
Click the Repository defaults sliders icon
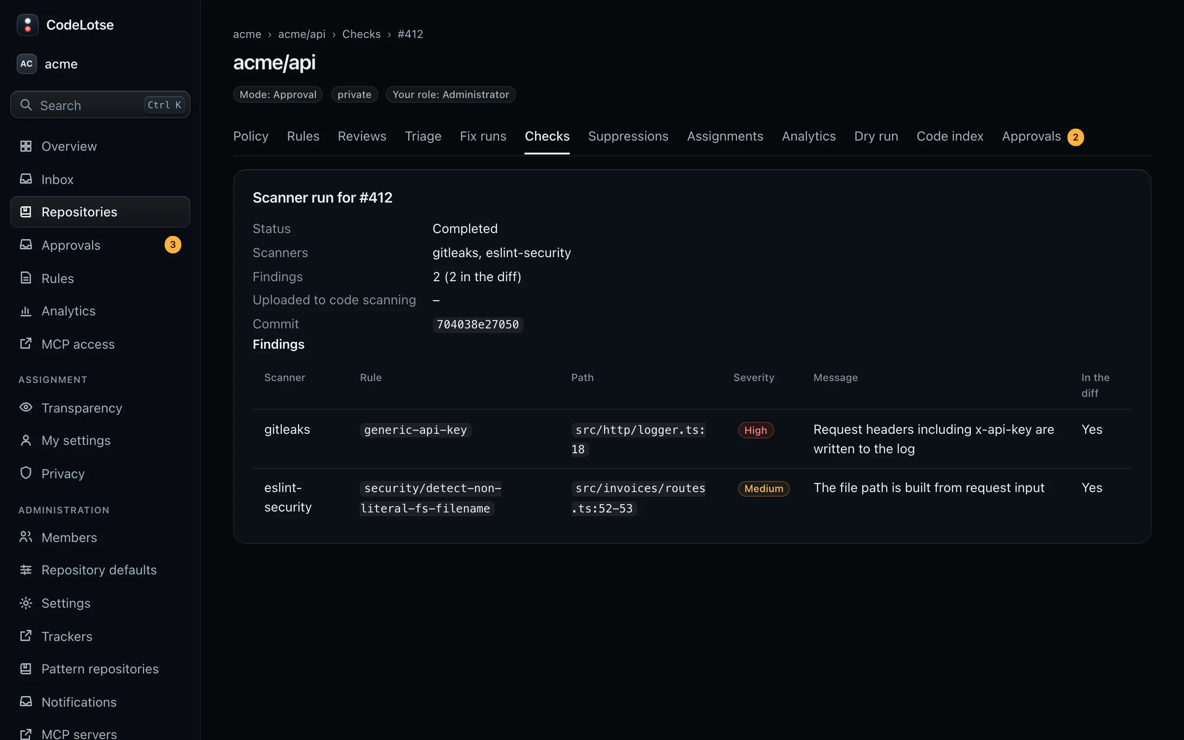[26, 570]
